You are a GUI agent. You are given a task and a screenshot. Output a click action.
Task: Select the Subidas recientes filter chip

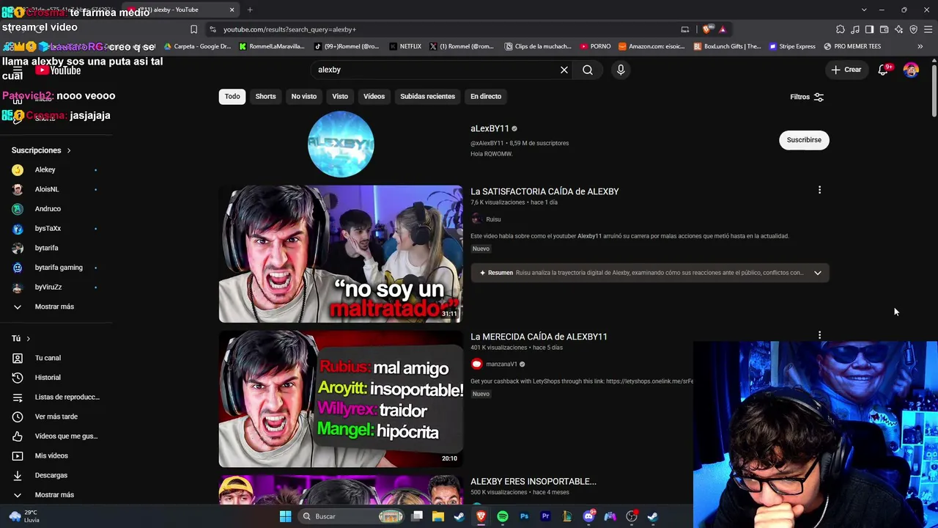point(427,96)
